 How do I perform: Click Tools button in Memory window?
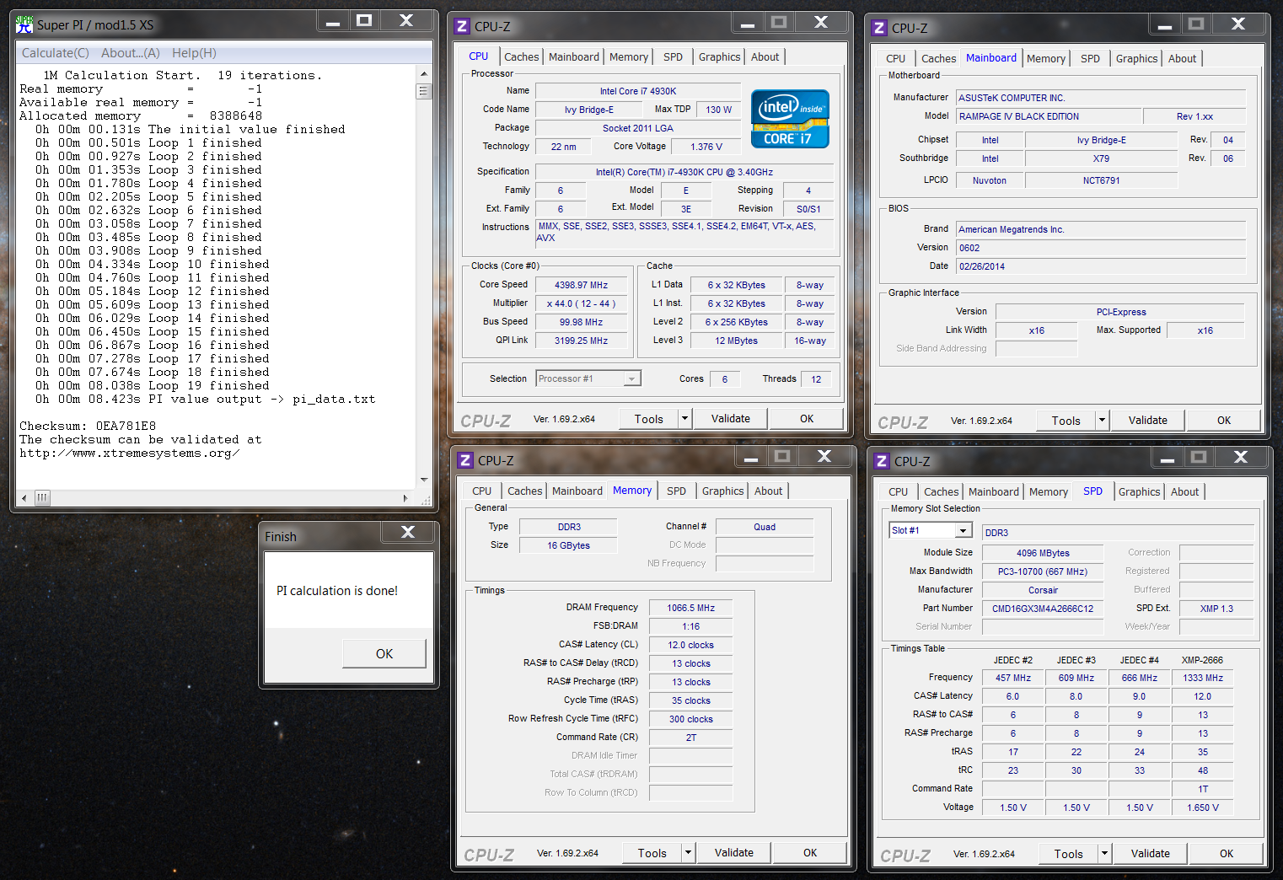pyautogui.click(x=652, y=852)
